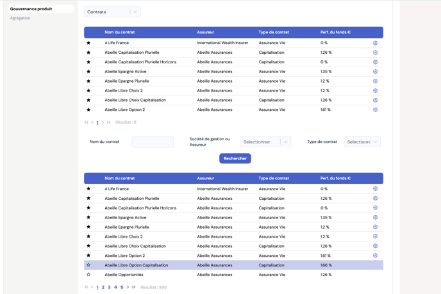Screen dimensions: 441x294
Task: Jump to last page arrow in 990-result pagination
Action: click(133, 287)
